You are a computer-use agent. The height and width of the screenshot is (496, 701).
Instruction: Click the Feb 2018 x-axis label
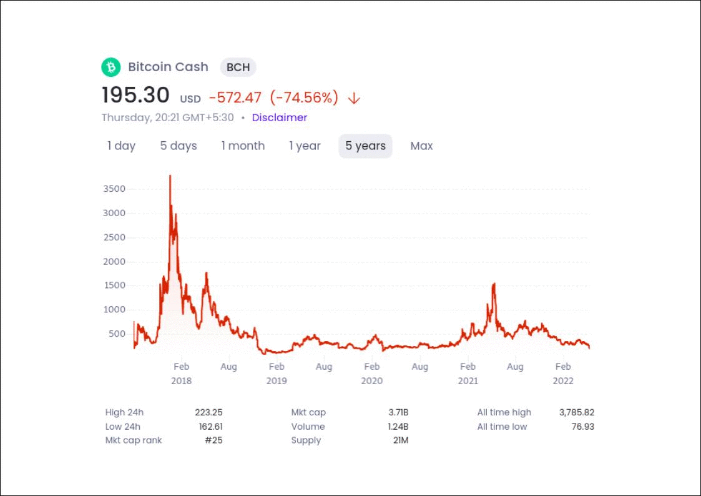[x=181, y=374]
